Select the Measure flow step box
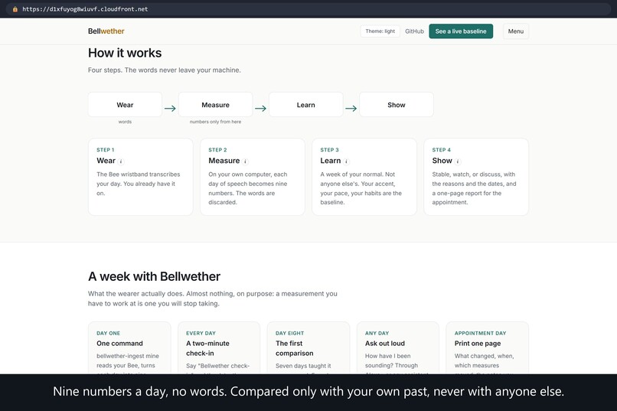Screen dimensions: 617x411 (x=215, y=105)
